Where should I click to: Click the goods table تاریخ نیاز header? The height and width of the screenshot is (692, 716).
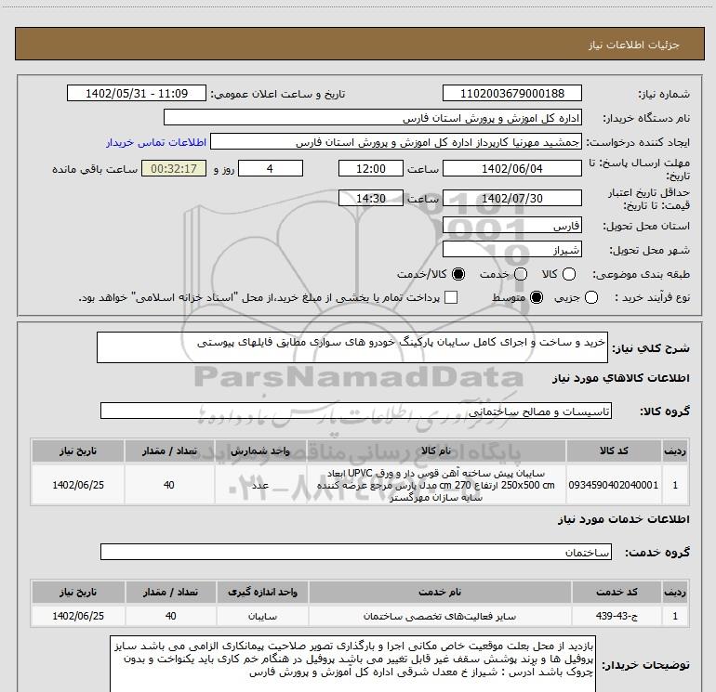click(x=77, y=451)
